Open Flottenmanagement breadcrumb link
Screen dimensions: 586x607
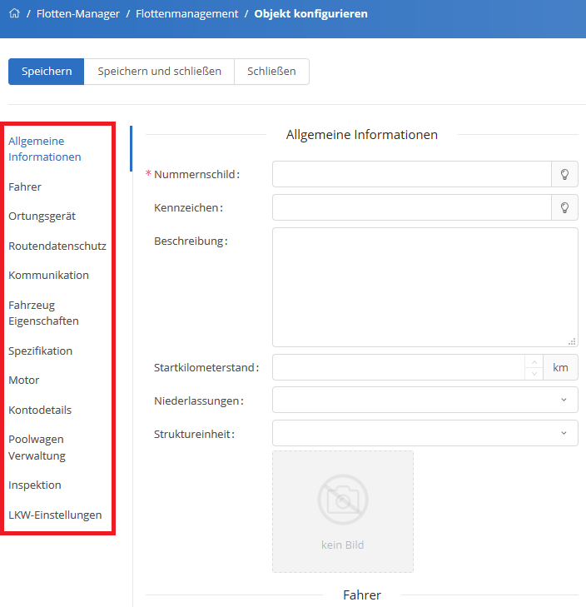(186, 13)
